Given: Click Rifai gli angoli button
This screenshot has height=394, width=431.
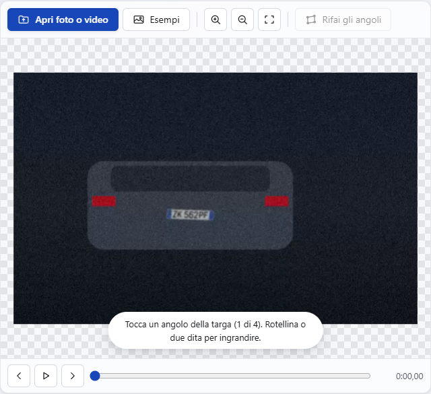Looking at the screenshot, I should [x=343, y=20].
